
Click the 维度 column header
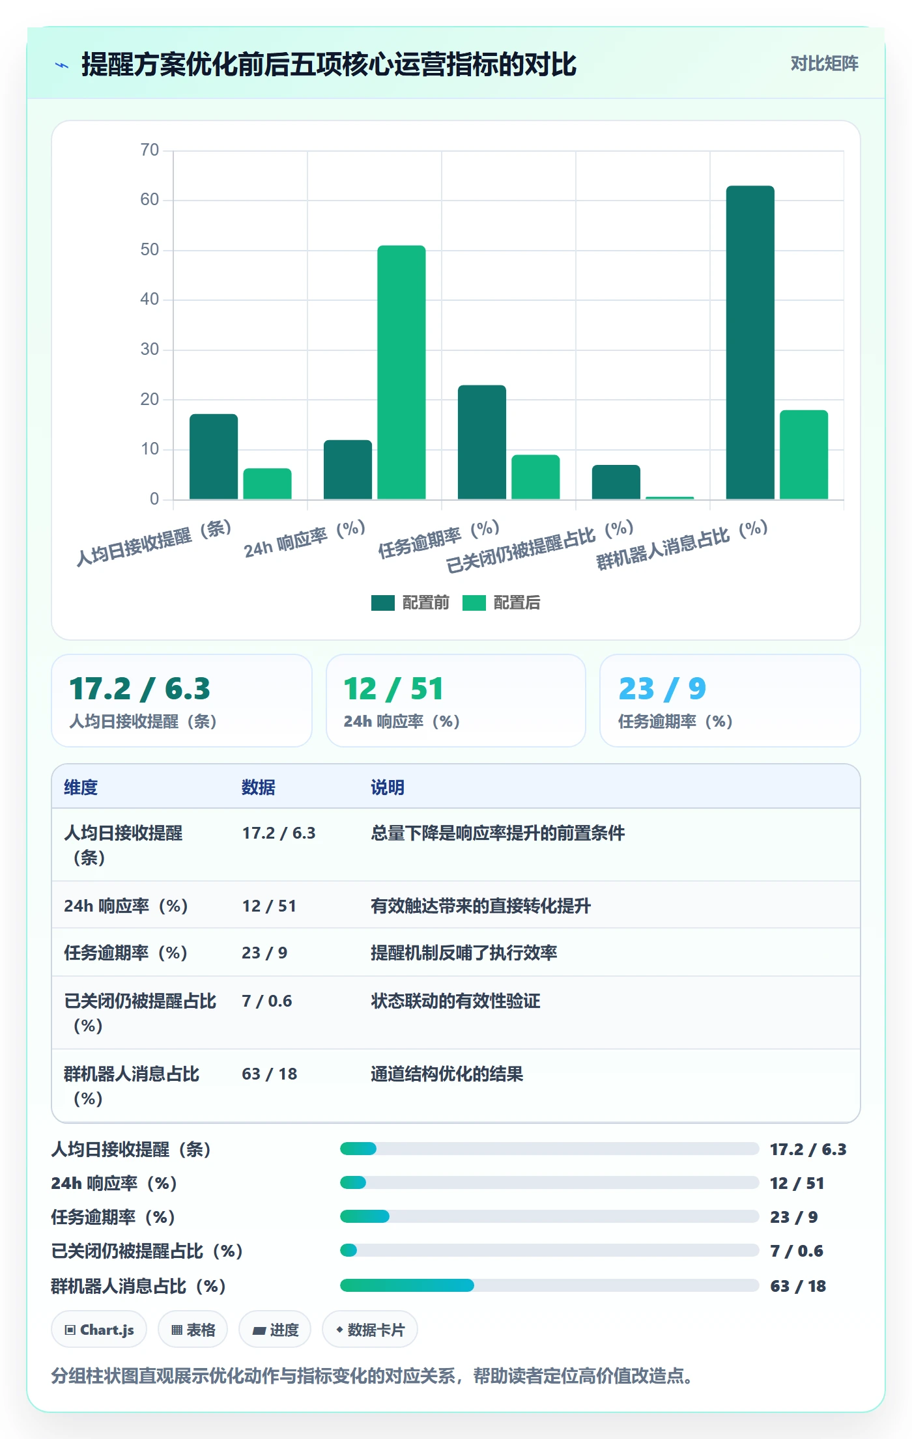coord(81,787)
